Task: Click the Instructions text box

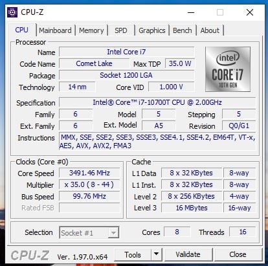Action: [157, 141]
